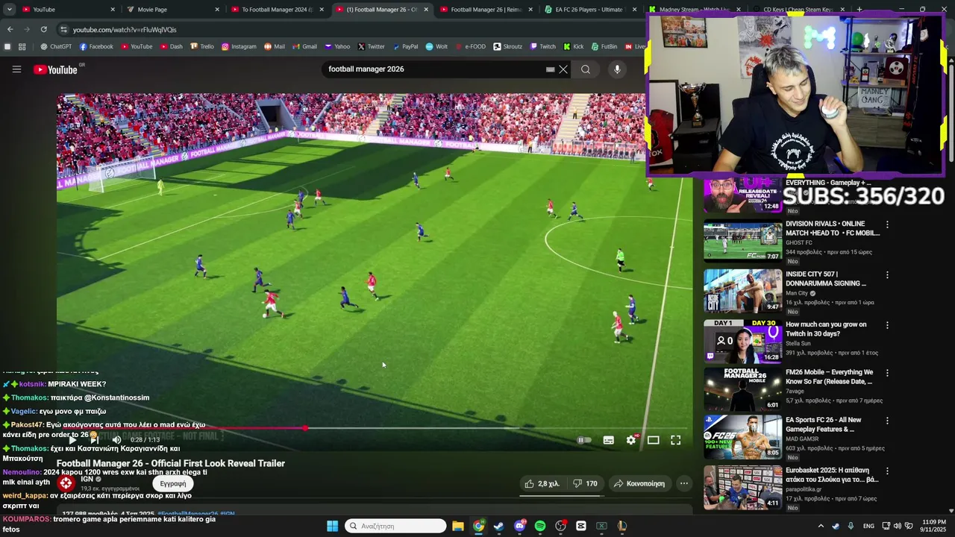The image size is (955, 537).
Task: Open options for FM26 Mobile video
Action: click(887, 373)
